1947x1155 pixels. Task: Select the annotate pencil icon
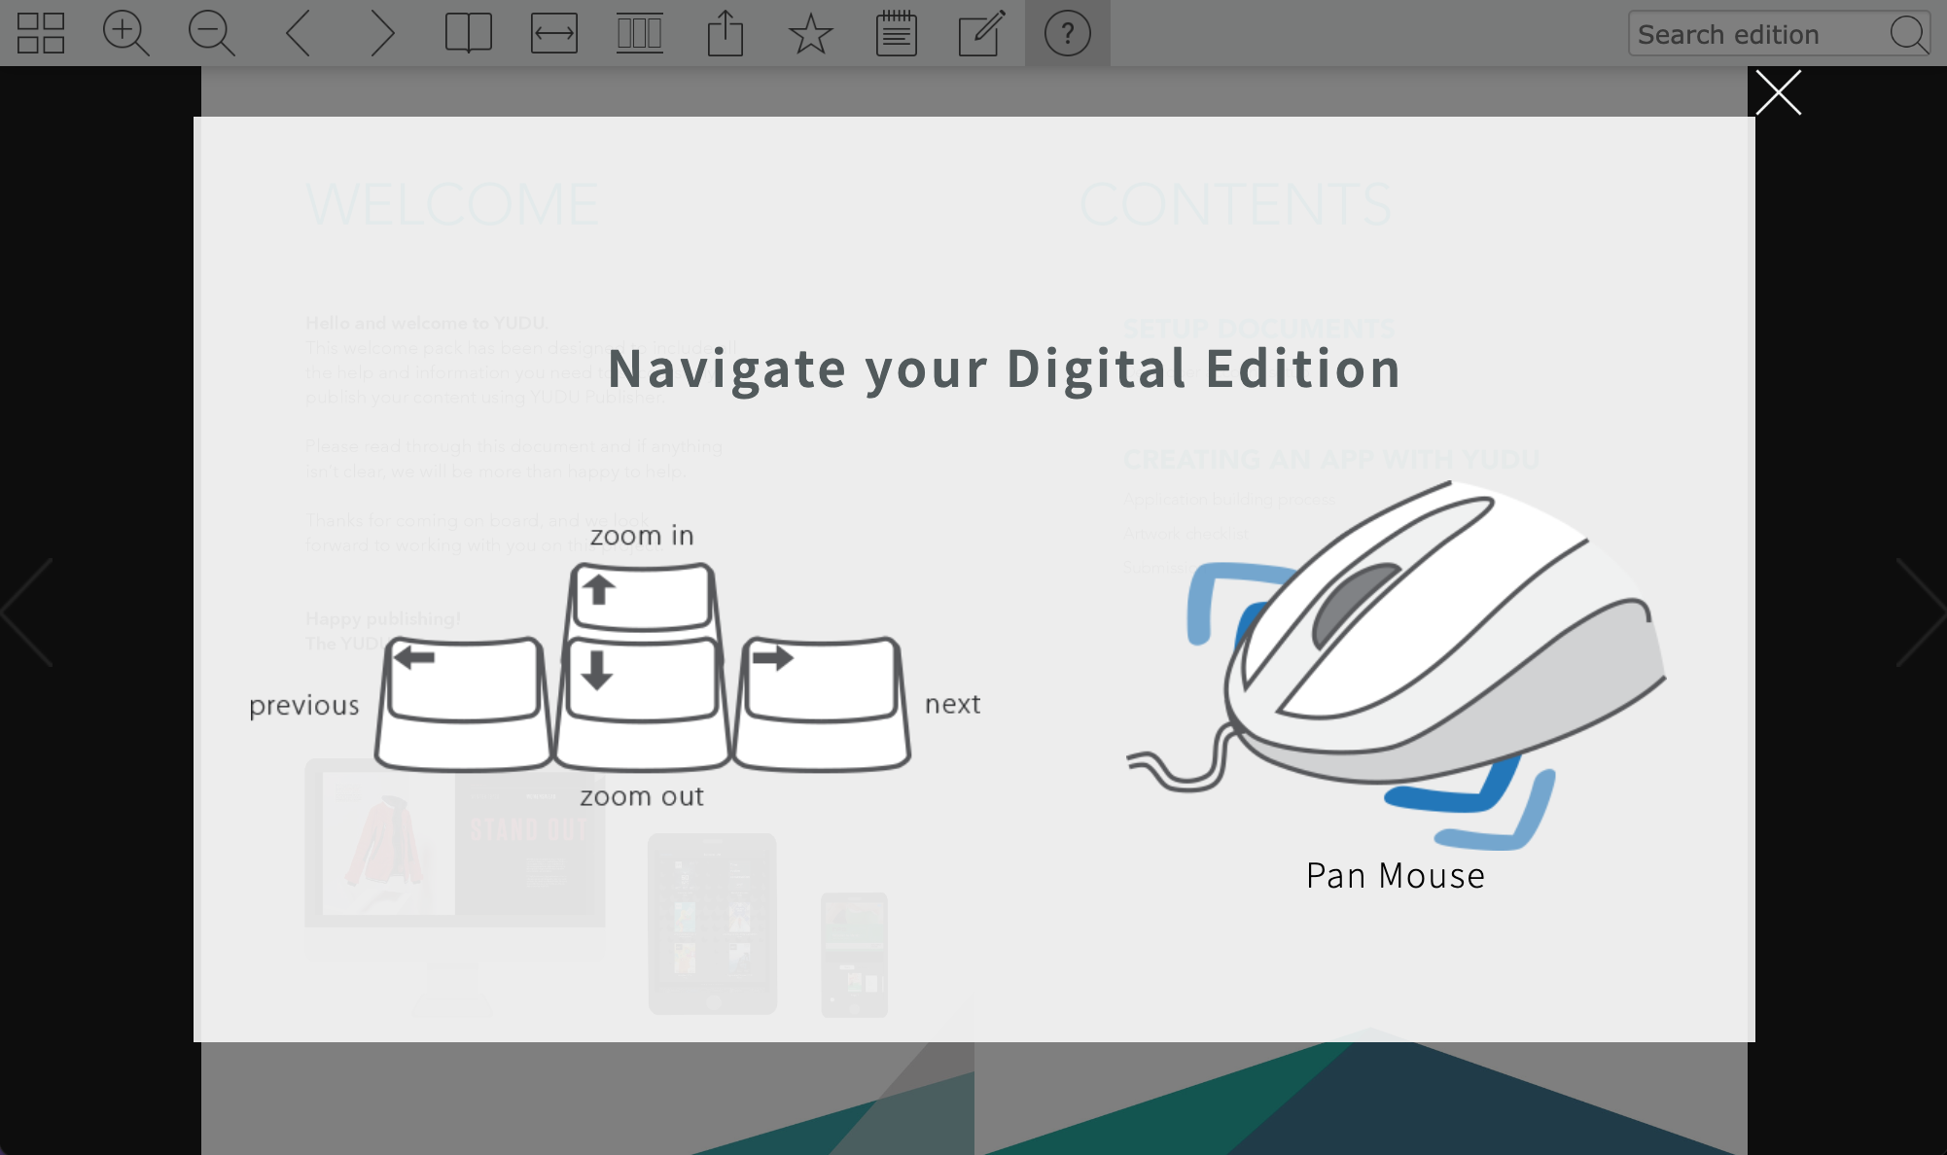[x=982, y=33]
